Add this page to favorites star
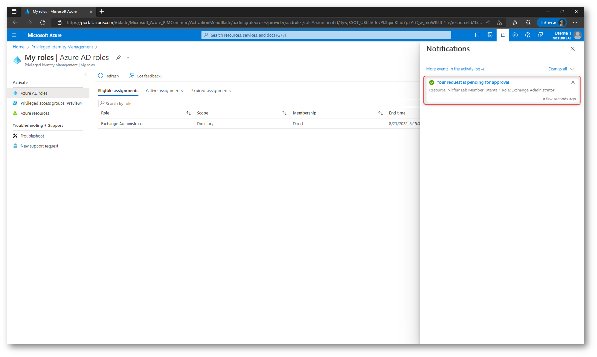This screenshot has width=597, height=357. [499, 22]
